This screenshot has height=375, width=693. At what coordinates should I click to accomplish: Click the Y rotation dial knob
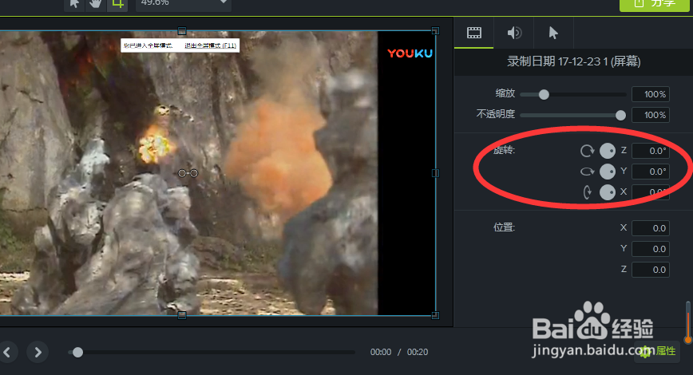[x=608, y=172]
